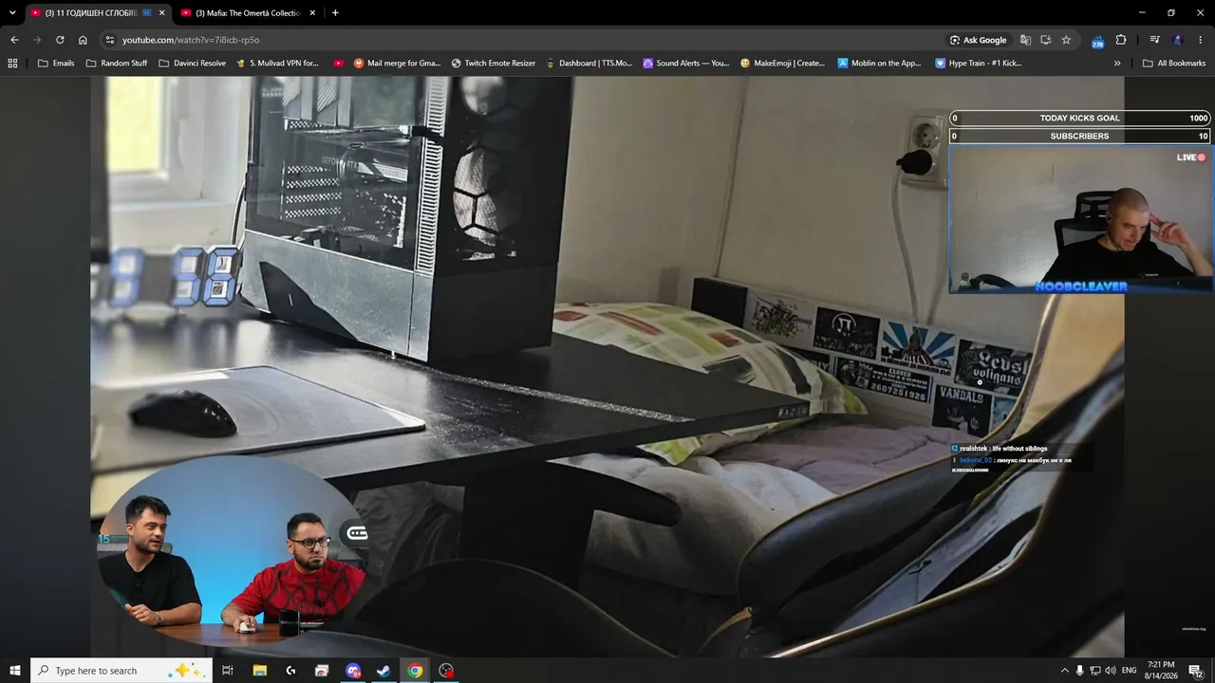Open a new browser tab
Screen dimensions: 1215x683
click(x=335, y=13)
